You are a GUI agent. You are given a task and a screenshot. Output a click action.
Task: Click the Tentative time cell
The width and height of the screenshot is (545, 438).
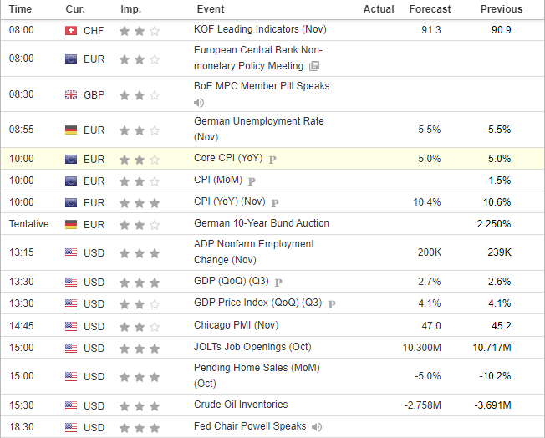29,224
